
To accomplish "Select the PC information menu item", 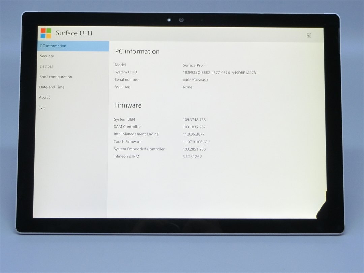I will (x=73, y=46).
